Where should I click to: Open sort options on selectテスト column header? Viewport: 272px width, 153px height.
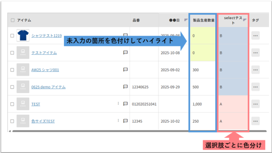point(245,20)
